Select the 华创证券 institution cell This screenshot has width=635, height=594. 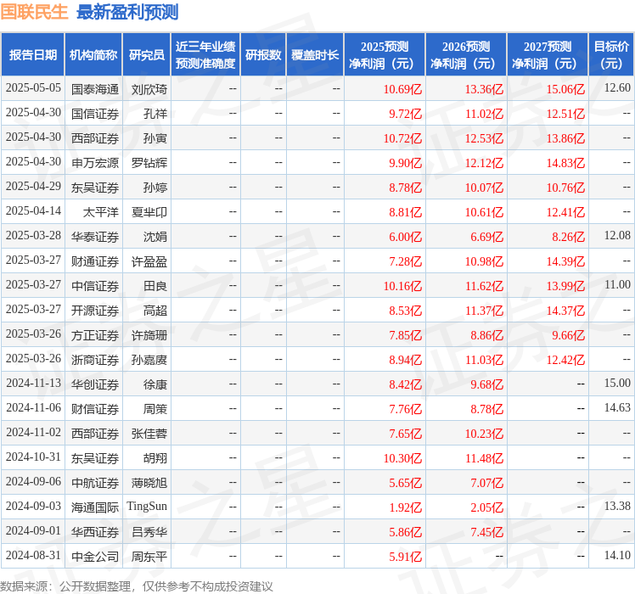[x=95, y=384]
